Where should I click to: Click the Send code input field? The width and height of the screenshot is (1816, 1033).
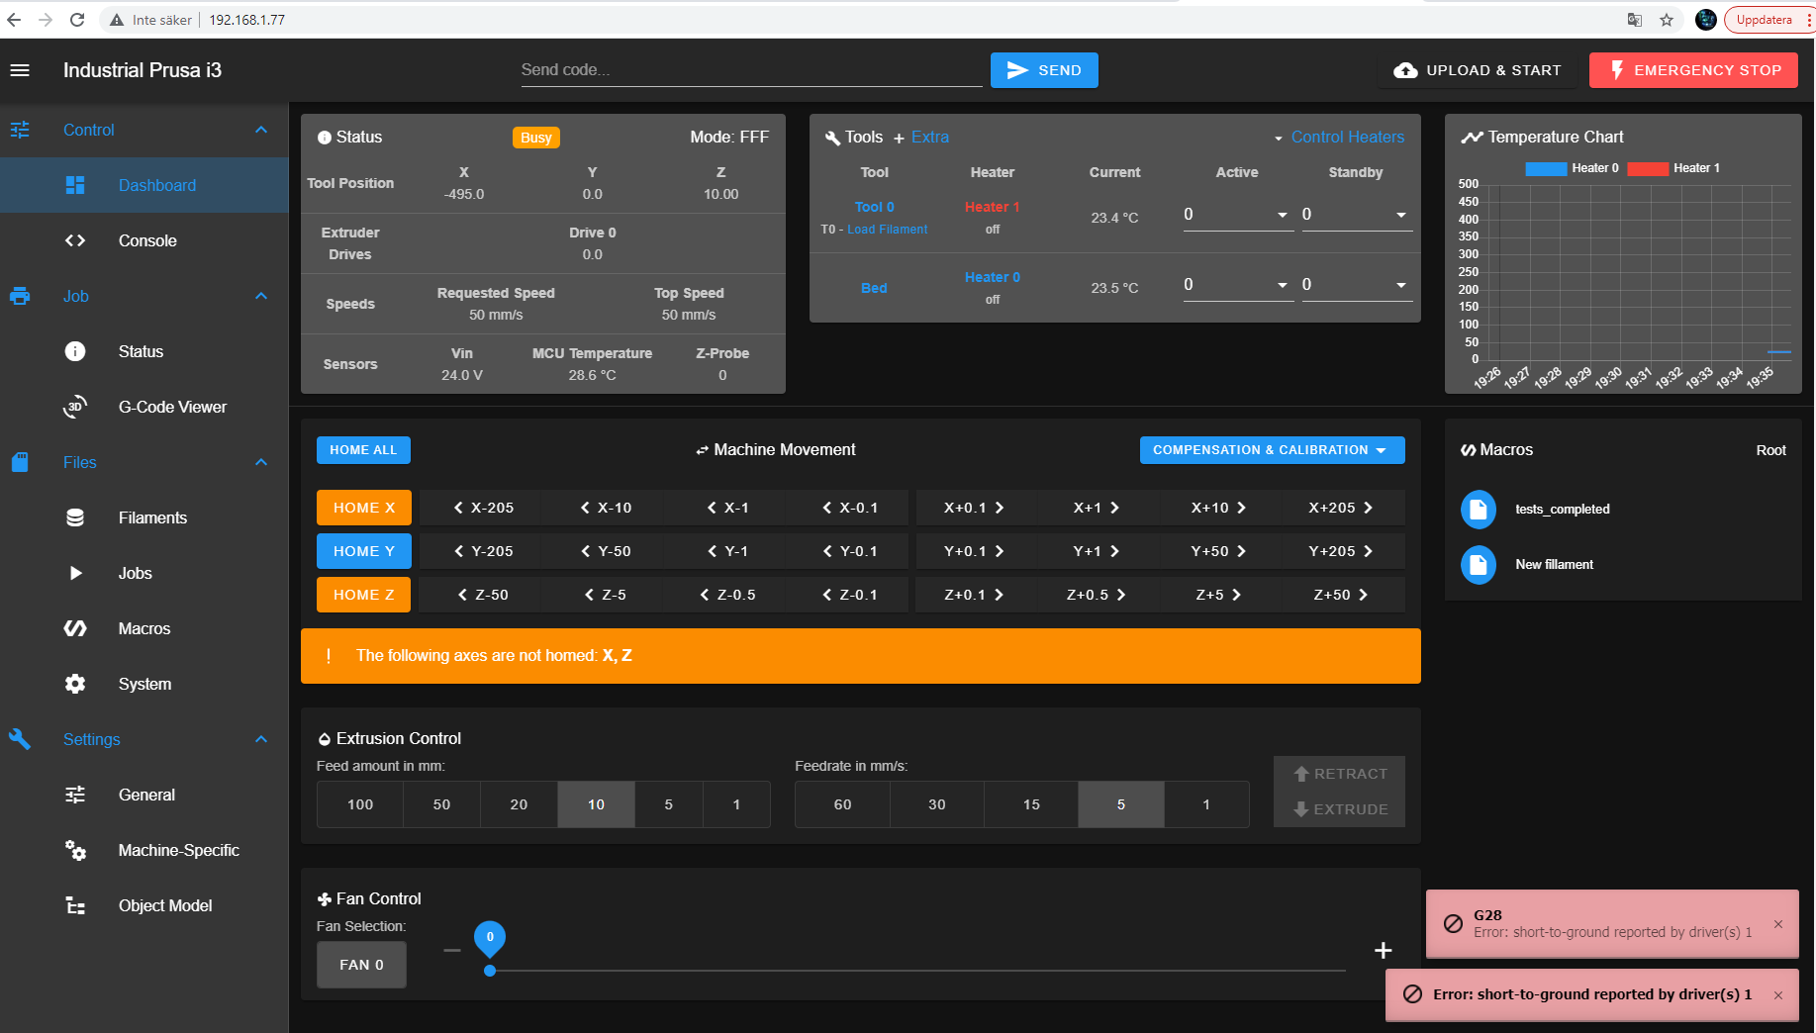point(751,70)
